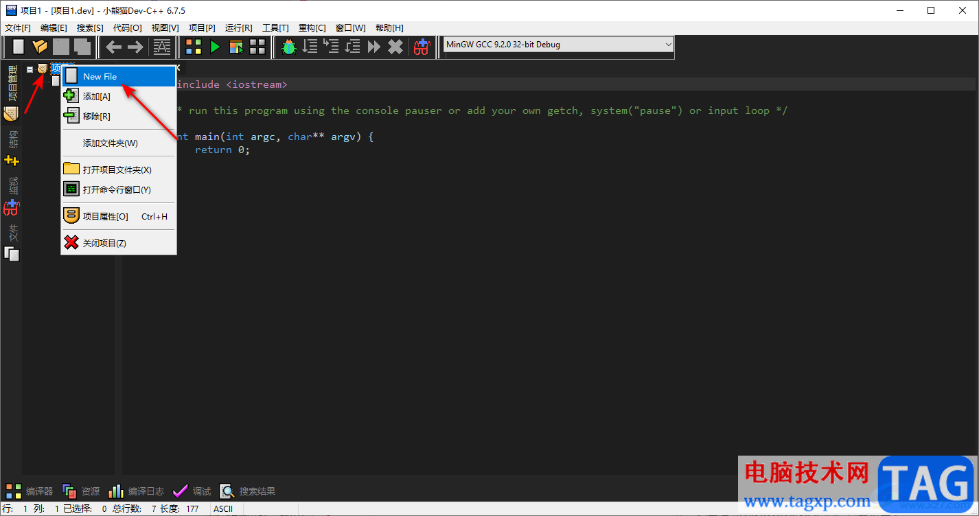Switch to the 项目管理 side tab
Image resolution: width=979 pixels, height=516 pixels.
(11, 92)
